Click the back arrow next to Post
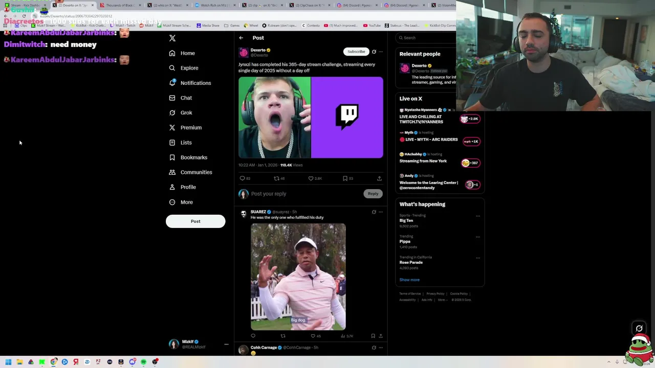The width and height of the screenshot is (655, 368). pyautogui.click(x=241, y=38)
